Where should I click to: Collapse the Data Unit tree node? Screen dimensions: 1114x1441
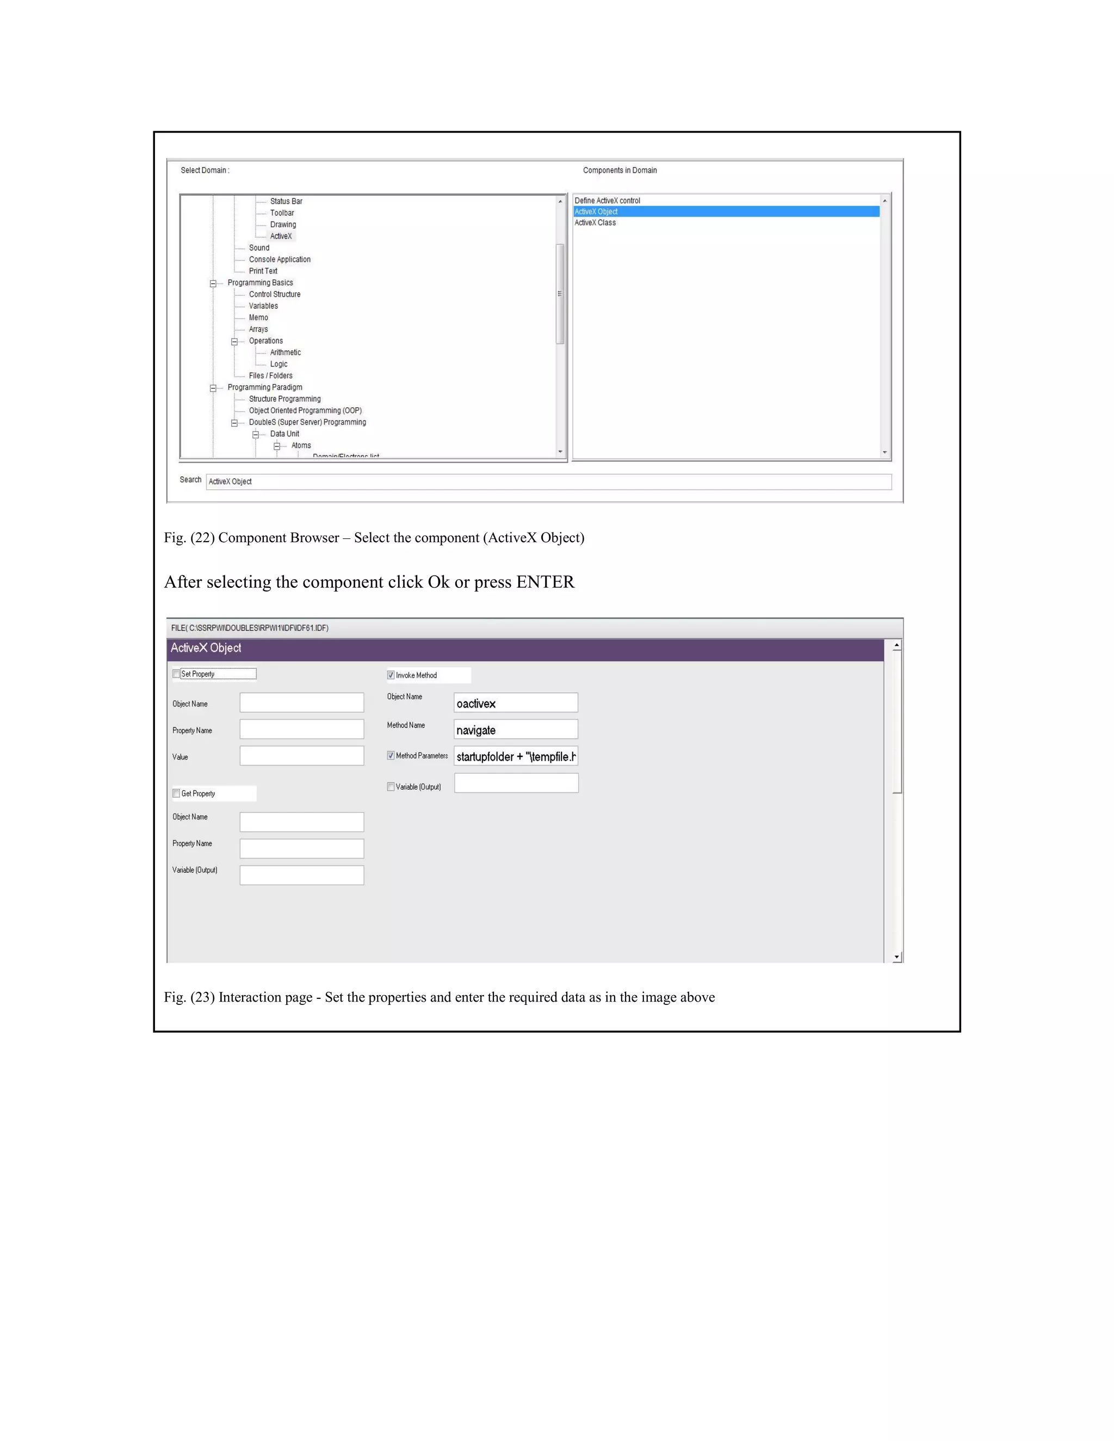click(x=256, y=435)
